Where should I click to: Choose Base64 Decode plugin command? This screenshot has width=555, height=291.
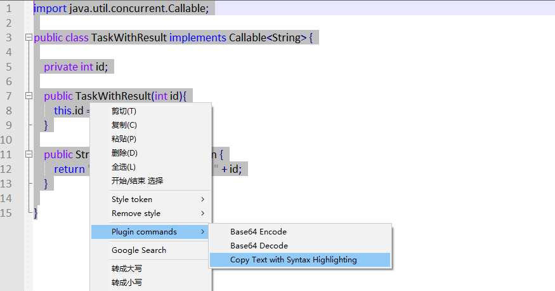[259, 246]
